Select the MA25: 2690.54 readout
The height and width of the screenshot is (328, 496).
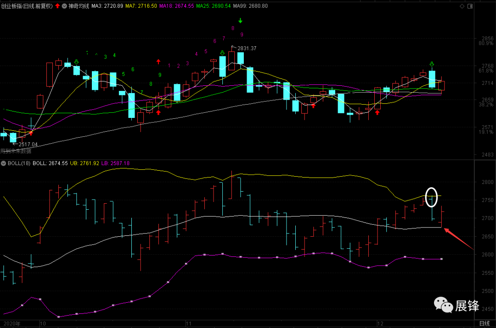click(213, 6)
